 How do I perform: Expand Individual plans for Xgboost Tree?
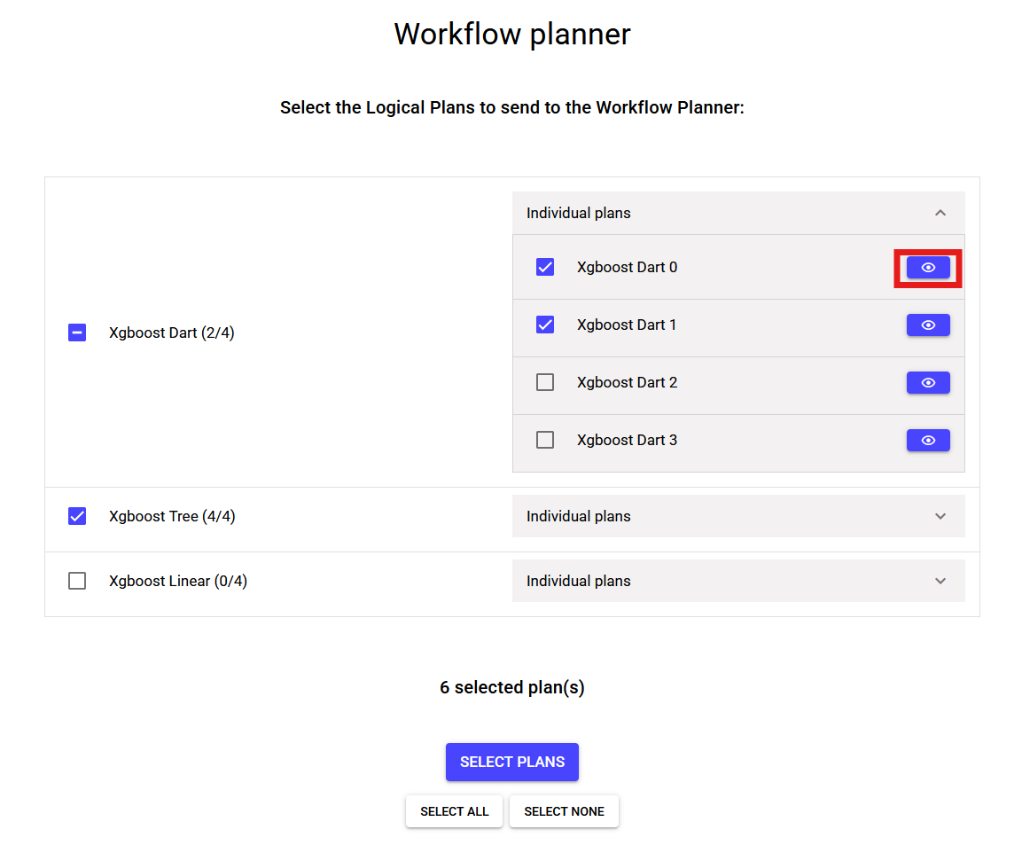940,515
